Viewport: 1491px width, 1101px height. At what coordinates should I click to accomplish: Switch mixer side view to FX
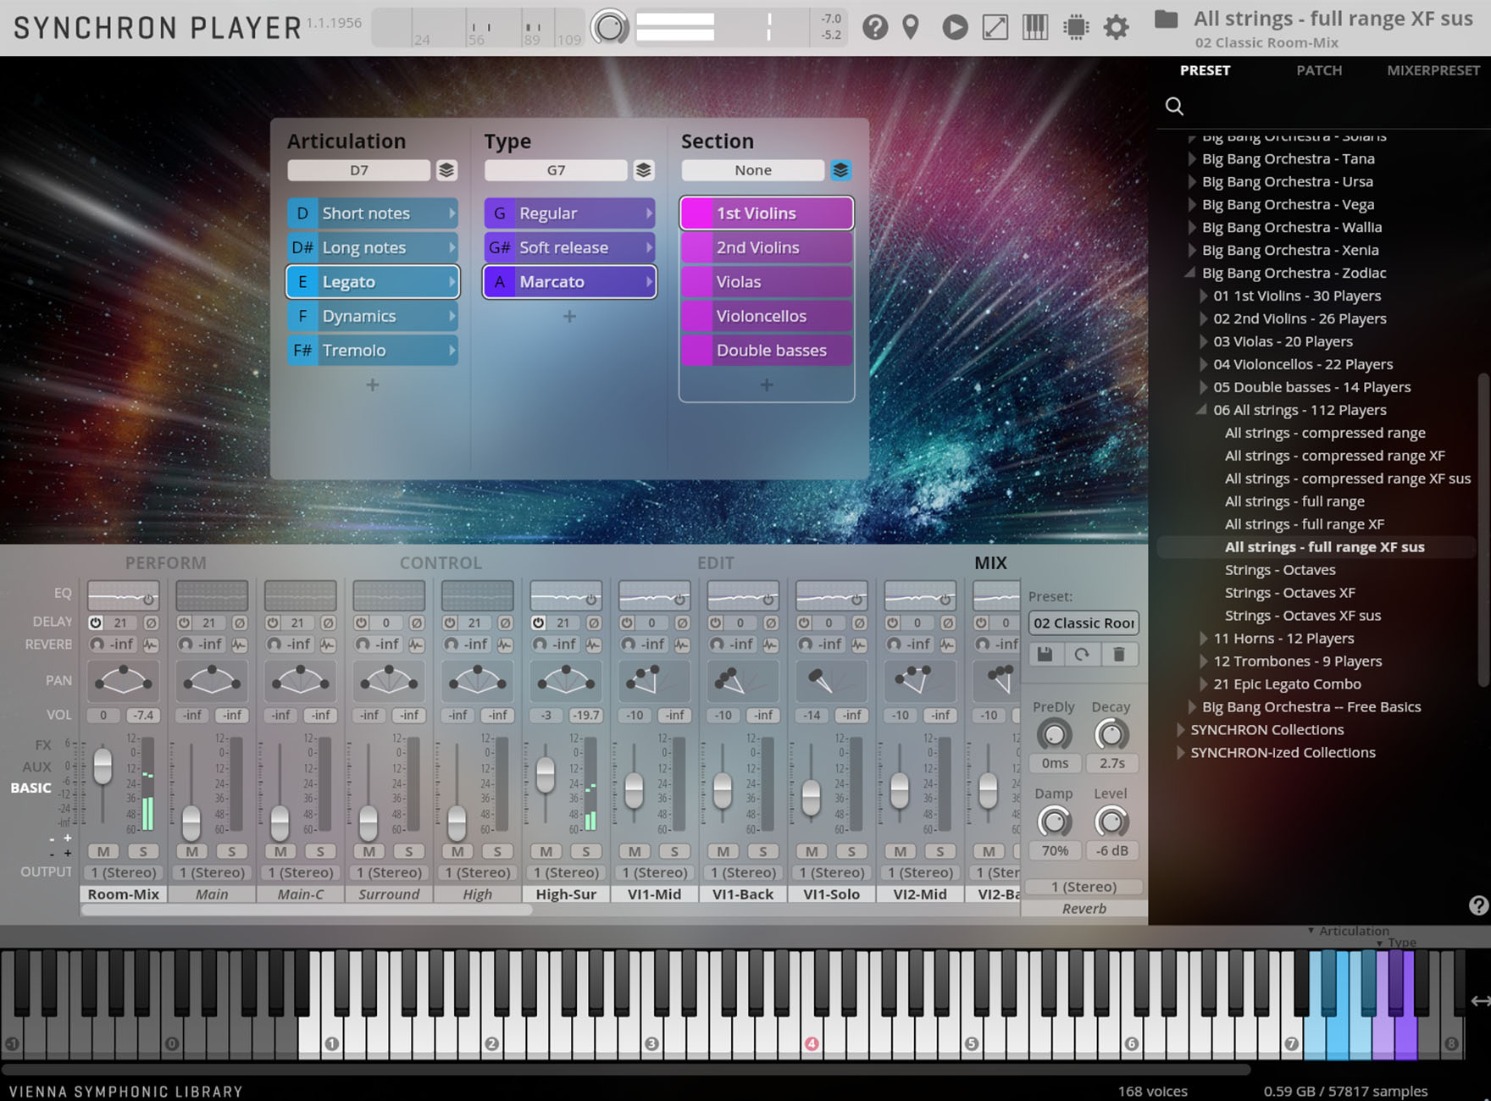click(x=42, y=745)
